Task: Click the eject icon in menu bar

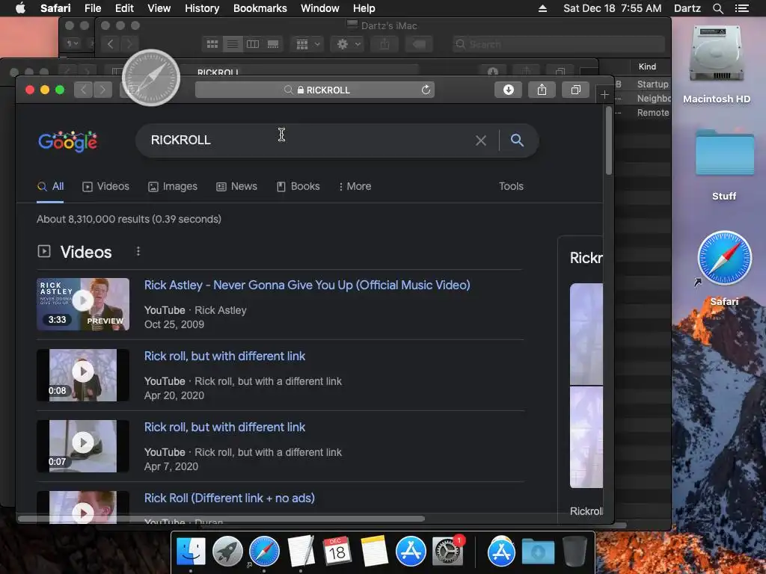Action: [x=543, y=8]
